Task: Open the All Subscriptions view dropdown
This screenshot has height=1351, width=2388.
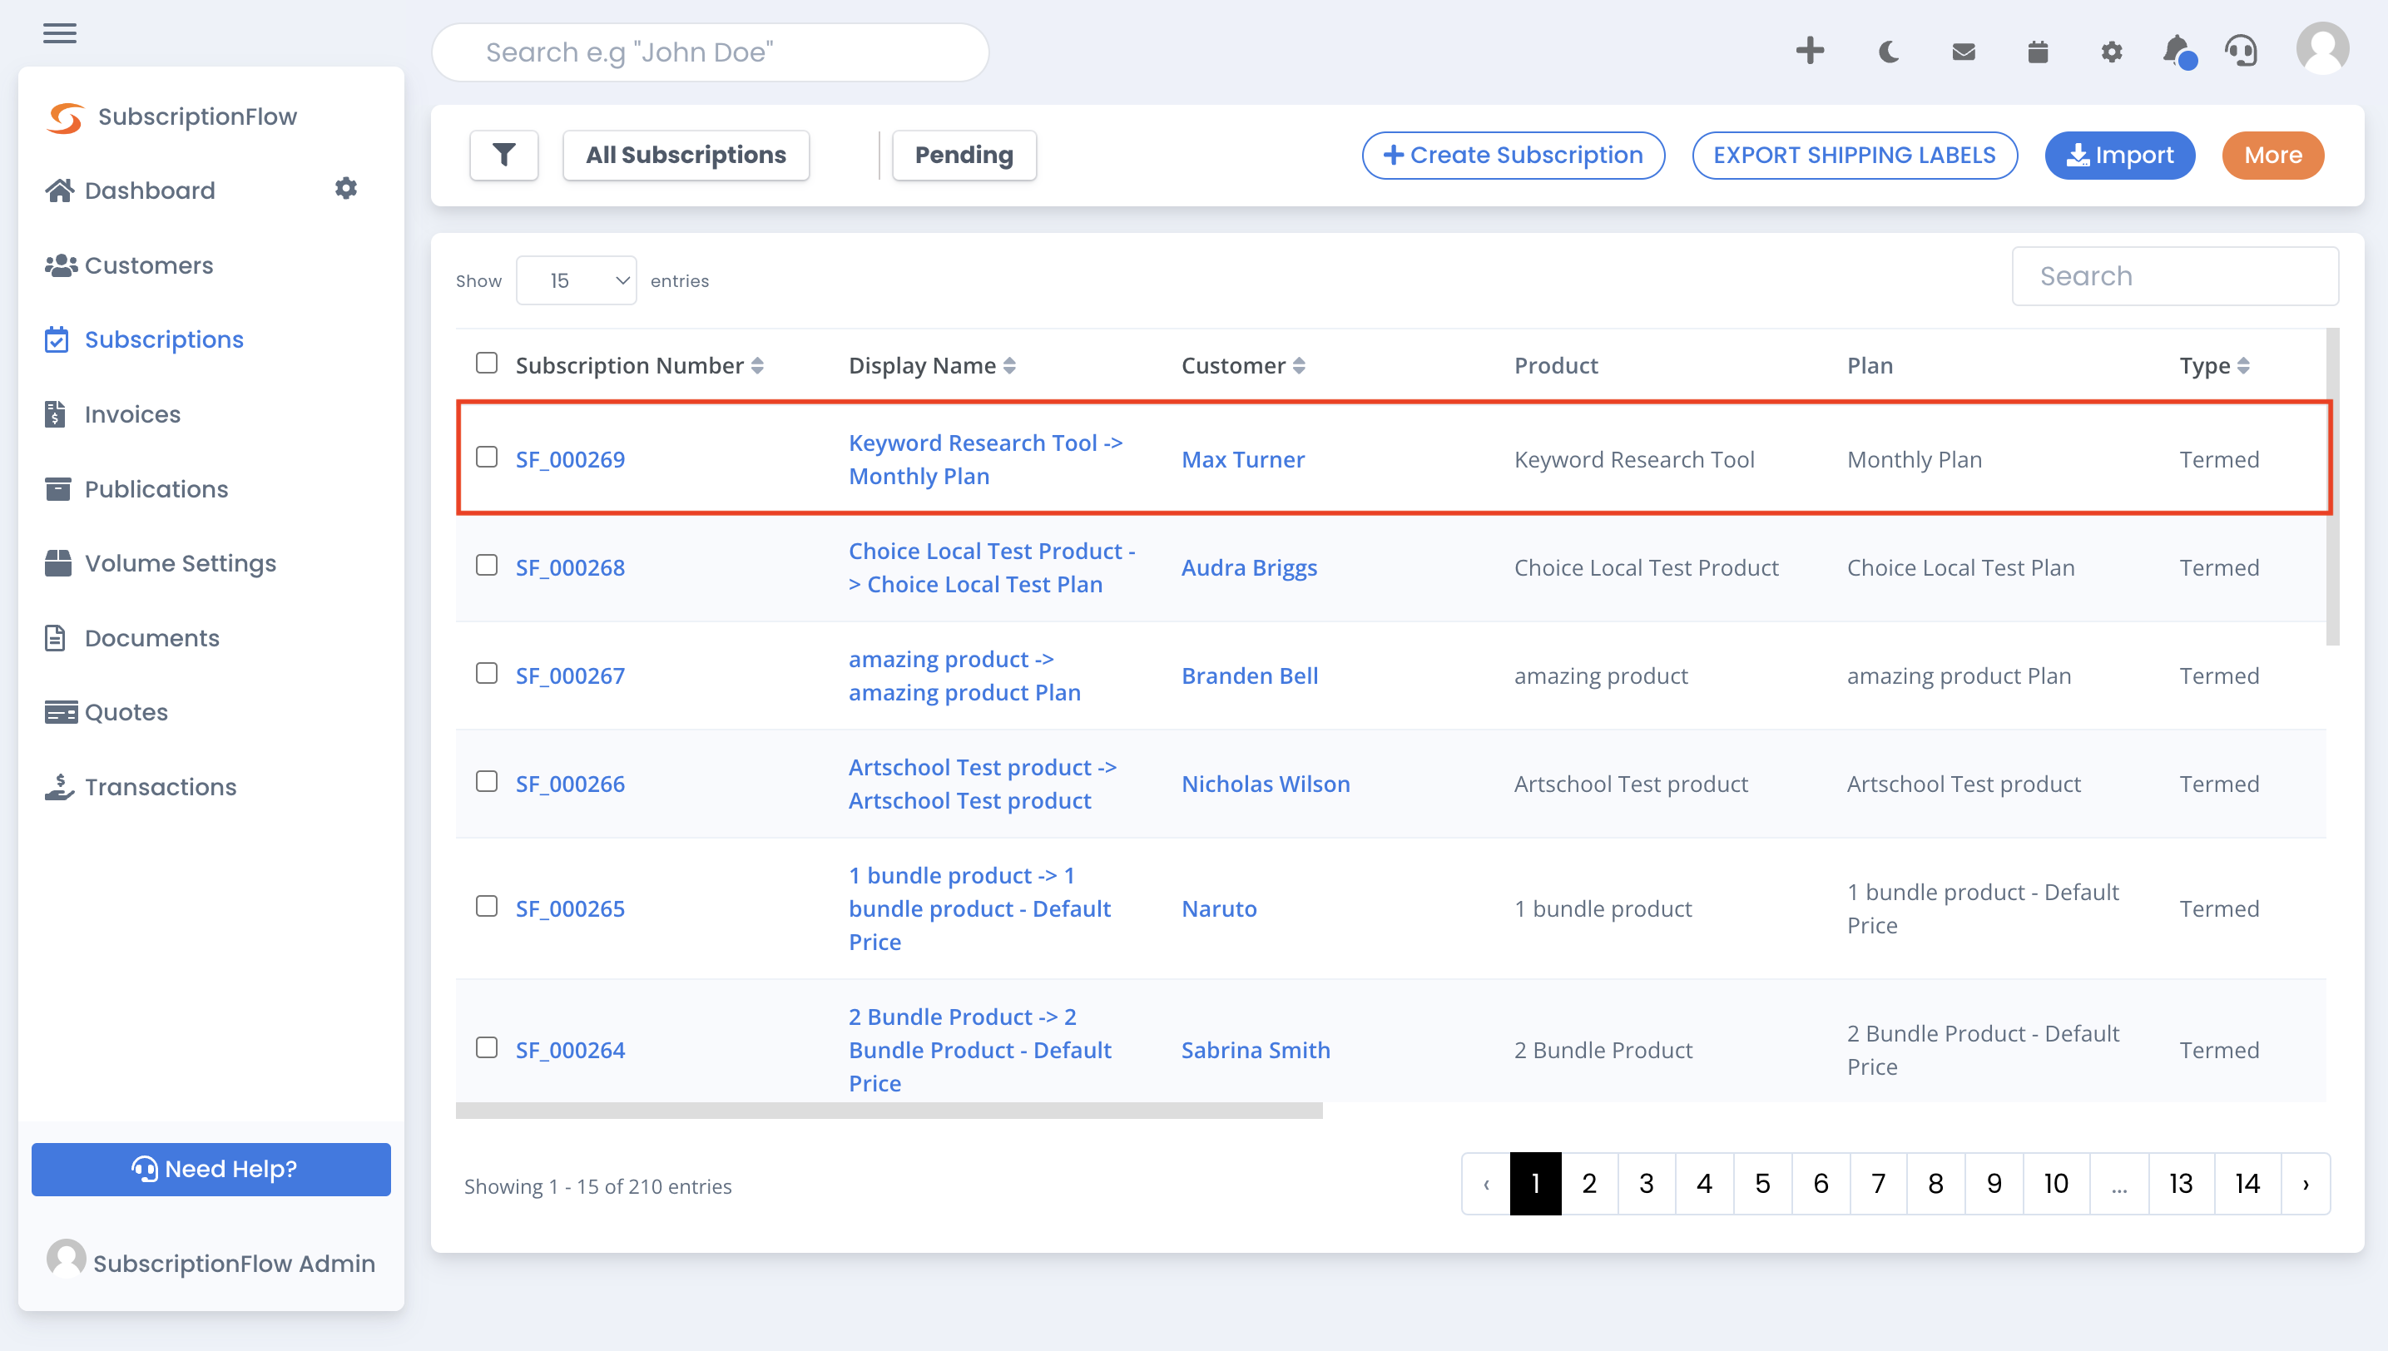Action: click(x=686, y=155)
